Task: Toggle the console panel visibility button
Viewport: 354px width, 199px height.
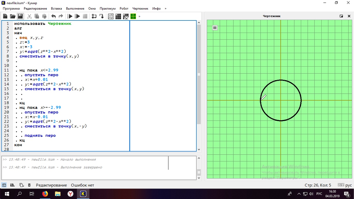Action: pos(4,185)
